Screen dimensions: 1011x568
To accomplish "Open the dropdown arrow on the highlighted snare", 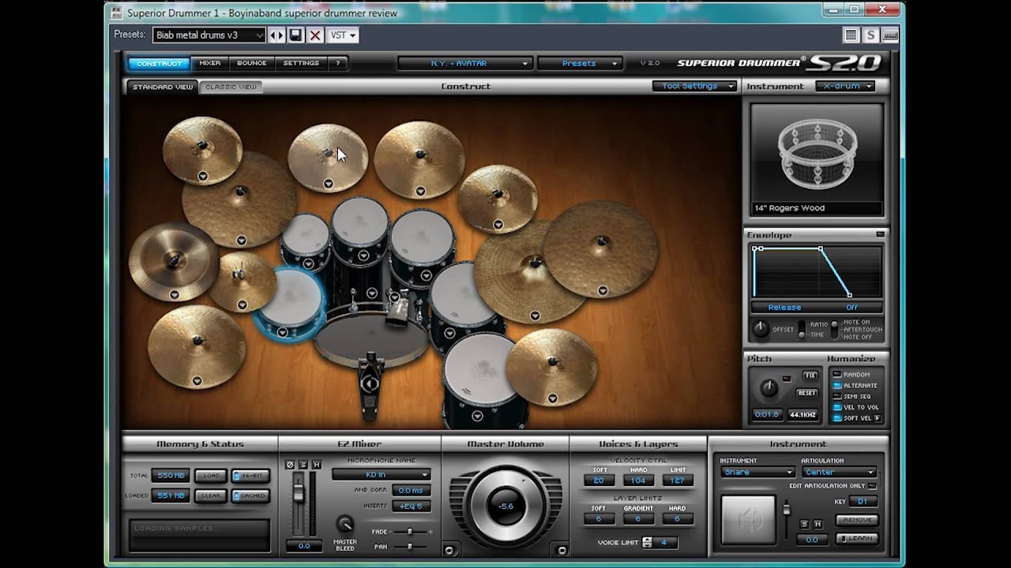I will click(282, 331).
